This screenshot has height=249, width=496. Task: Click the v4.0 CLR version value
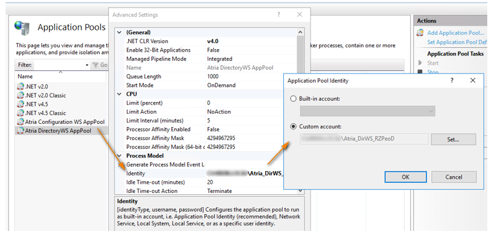[x=213, y=41]
